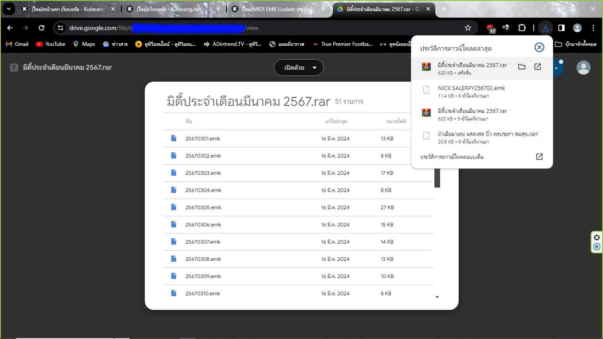Close the floating extension widget at right edge
The height and width of the screenshot is (339, 603).
pyautogui.click(x=597, y=237)
